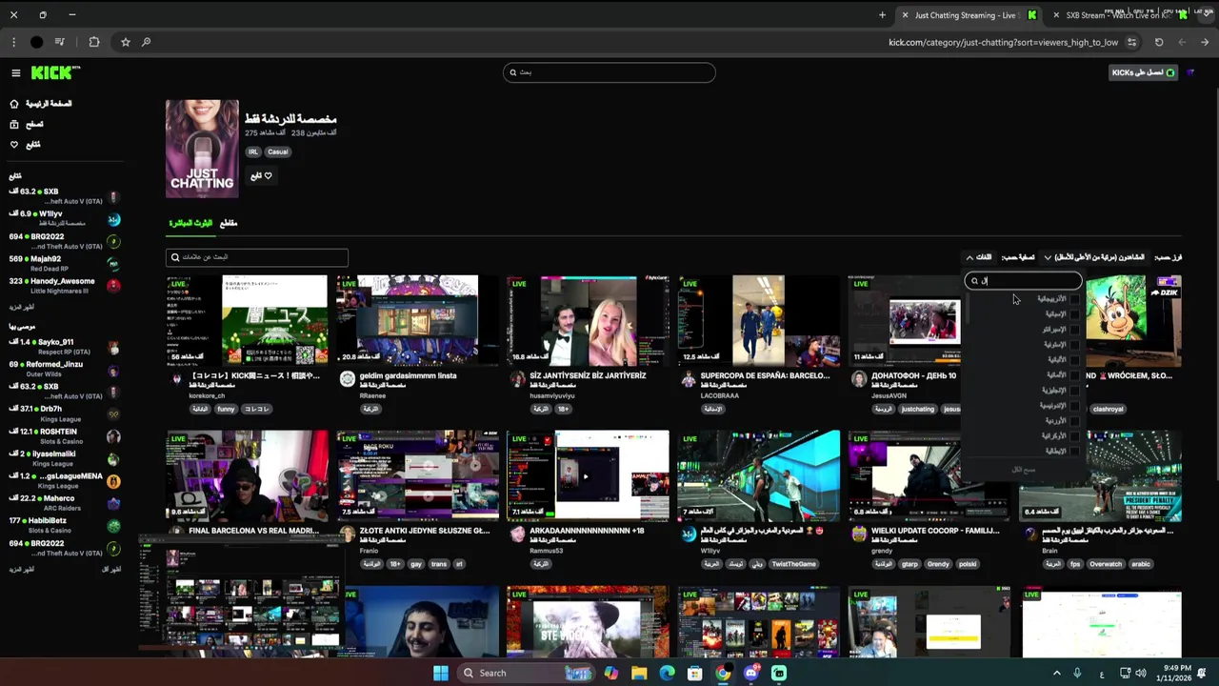This screenshot has width=1219, height=686.
Task: Click the heart following icon in sidebar
Action: [14, 145]
